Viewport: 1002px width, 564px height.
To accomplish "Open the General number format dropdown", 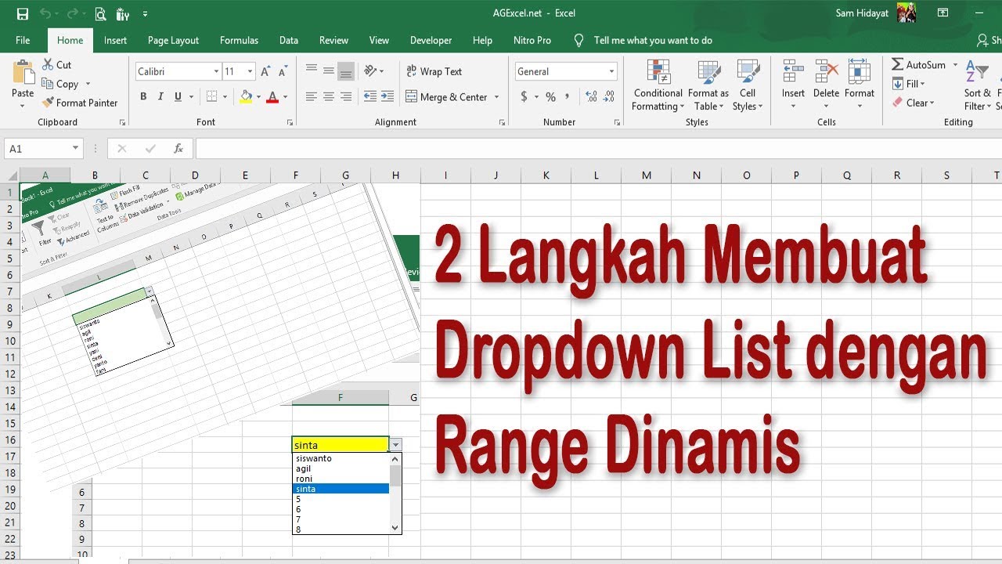I will tap(612, 71).
